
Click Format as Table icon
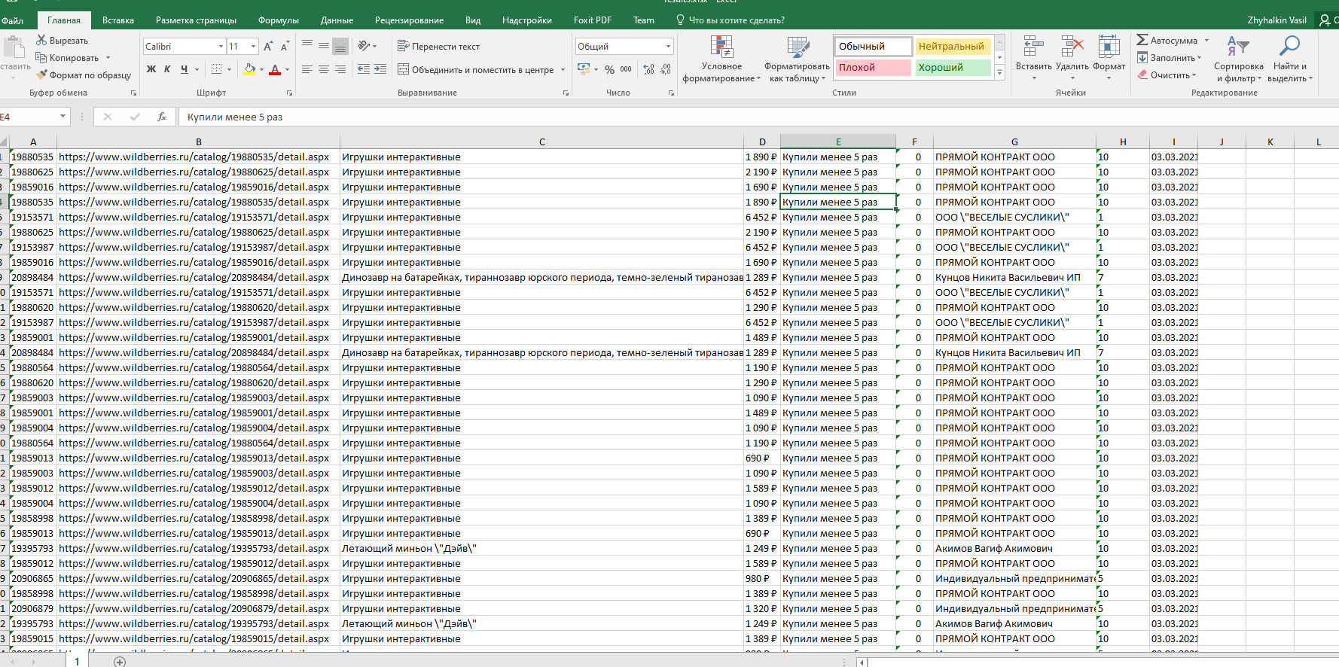tap(797, 47)
